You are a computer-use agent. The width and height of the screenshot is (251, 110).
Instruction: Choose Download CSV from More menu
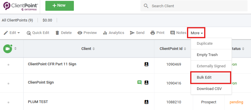pos(211,89)
